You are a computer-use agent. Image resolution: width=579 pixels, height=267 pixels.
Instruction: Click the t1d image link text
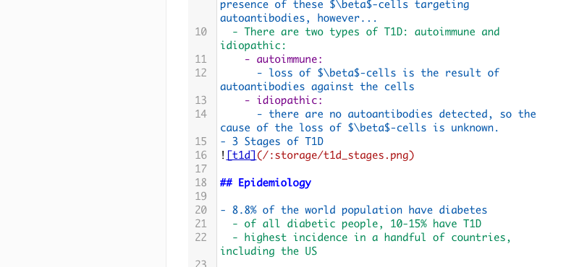click(x=241, y=155)
